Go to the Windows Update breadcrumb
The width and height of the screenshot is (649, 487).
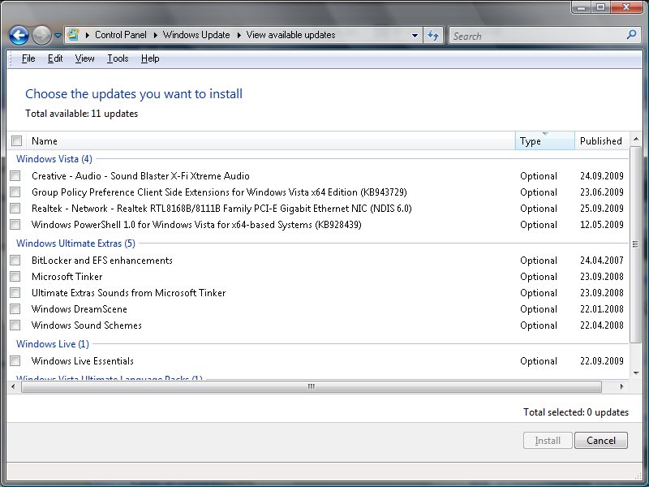tap(196, 35)
